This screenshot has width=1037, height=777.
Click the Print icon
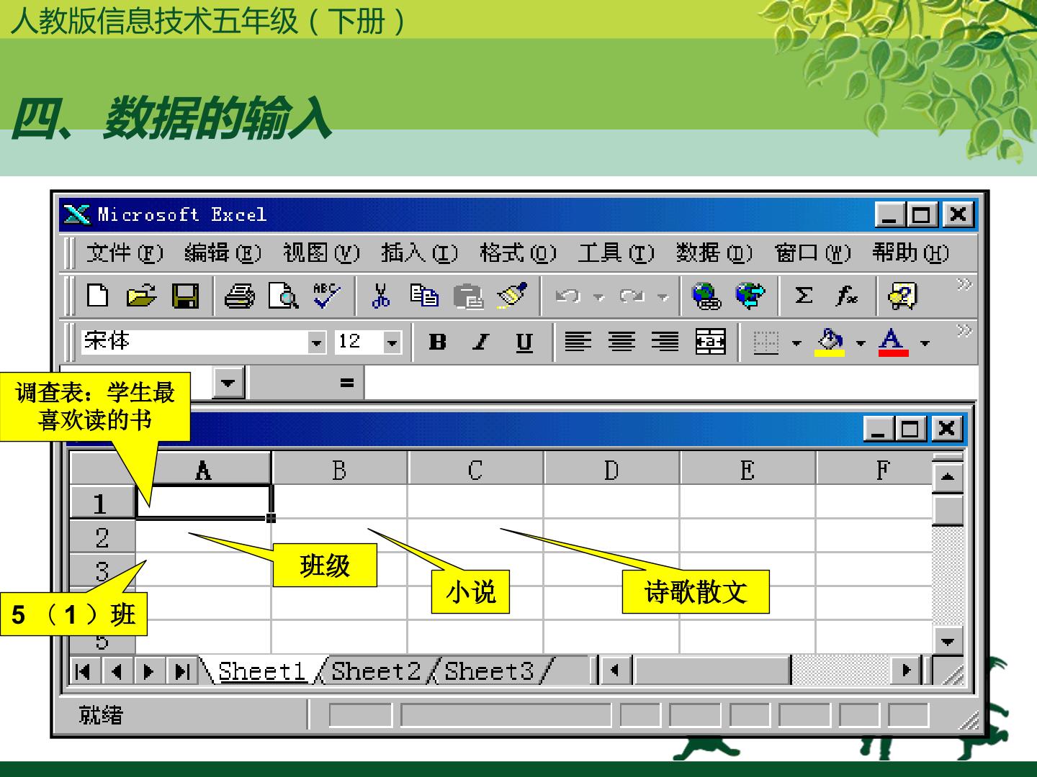tap(239, 296)
